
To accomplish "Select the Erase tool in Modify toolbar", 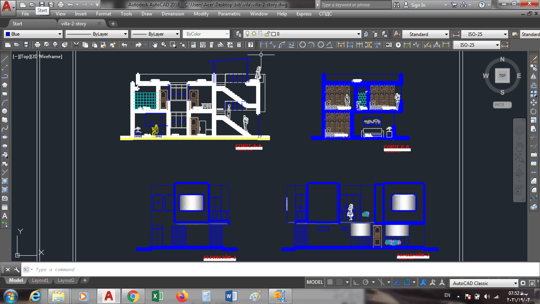I will click(534, 59).
